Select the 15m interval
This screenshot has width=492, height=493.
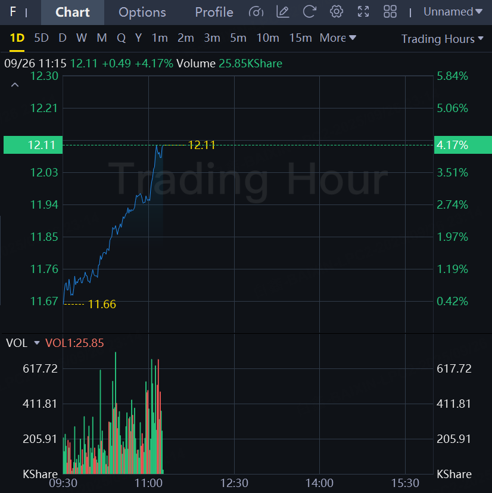tap(300, 38)
